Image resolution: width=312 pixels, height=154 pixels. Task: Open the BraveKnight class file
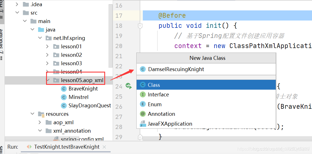[83, 89]
